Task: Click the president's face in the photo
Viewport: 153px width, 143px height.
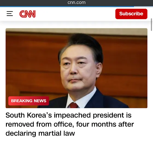Action: [x=78, y=68]
